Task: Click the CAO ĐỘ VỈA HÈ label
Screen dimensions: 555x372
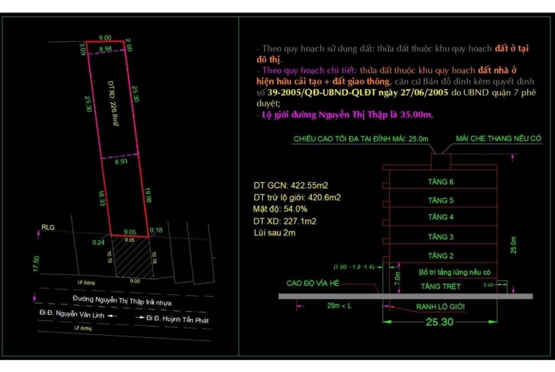Action: point(313,283)
